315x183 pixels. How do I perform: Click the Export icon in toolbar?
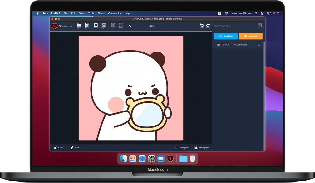(87, 26)
